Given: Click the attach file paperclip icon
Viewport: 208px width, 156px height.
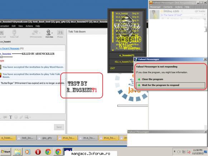Looking at the screenshot, I should (x=21, y=117).
